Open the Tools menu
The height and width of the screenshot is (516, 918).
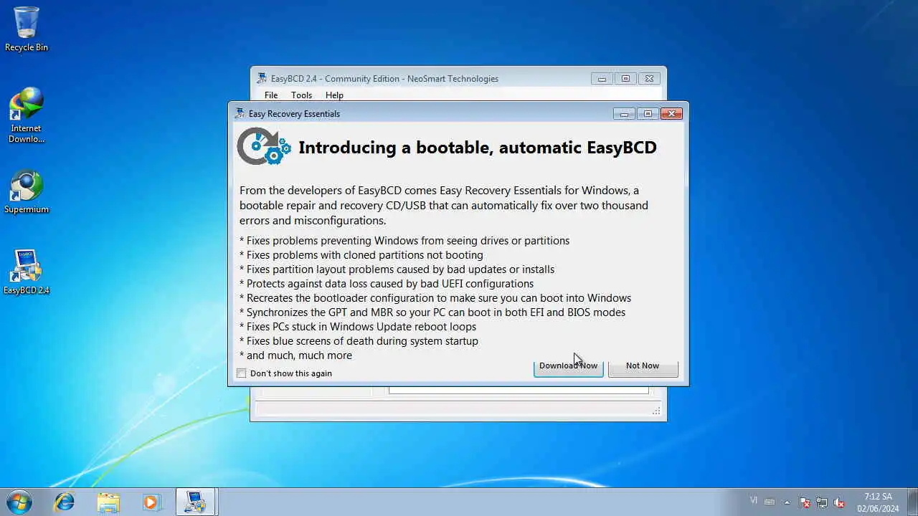301,95
